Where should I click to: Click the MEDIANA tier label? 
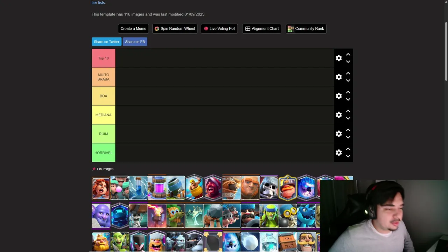(x=104, y=115)
